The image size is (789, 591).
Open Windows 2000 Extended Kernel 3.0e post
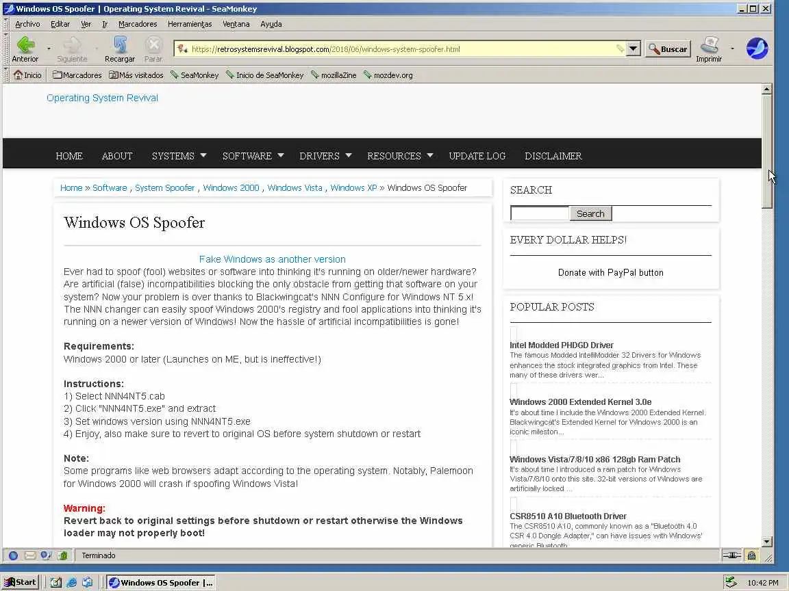point(581,402)
